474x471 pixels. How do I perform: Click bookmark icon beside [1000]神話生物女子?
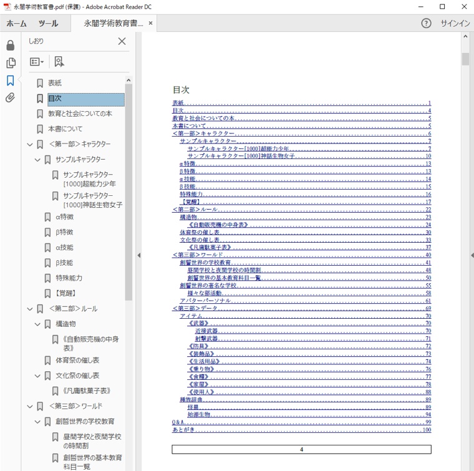55,197
